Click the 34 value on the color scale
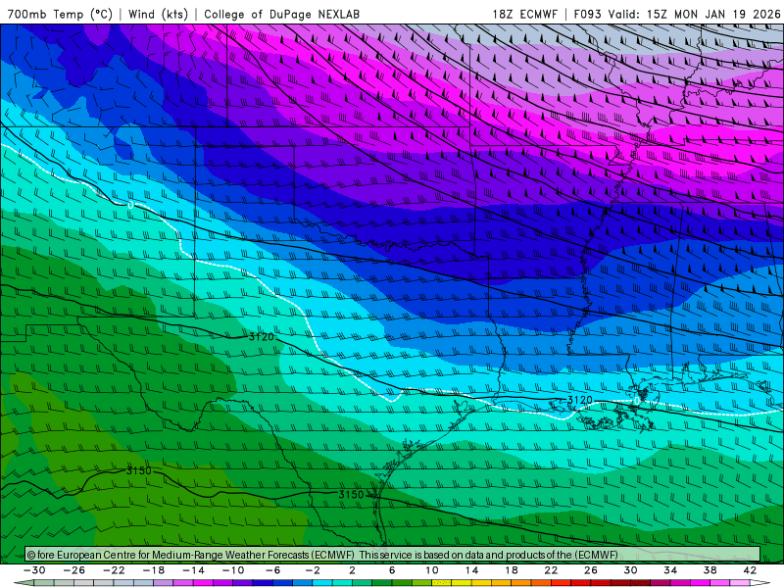Viewport: 784px width, 588px height. tap(670, 570)
